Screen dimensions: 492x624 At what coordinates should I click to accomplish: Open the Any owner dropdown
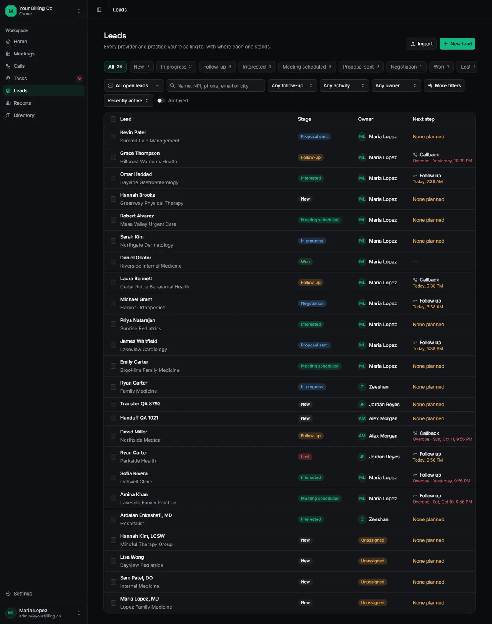396,86
